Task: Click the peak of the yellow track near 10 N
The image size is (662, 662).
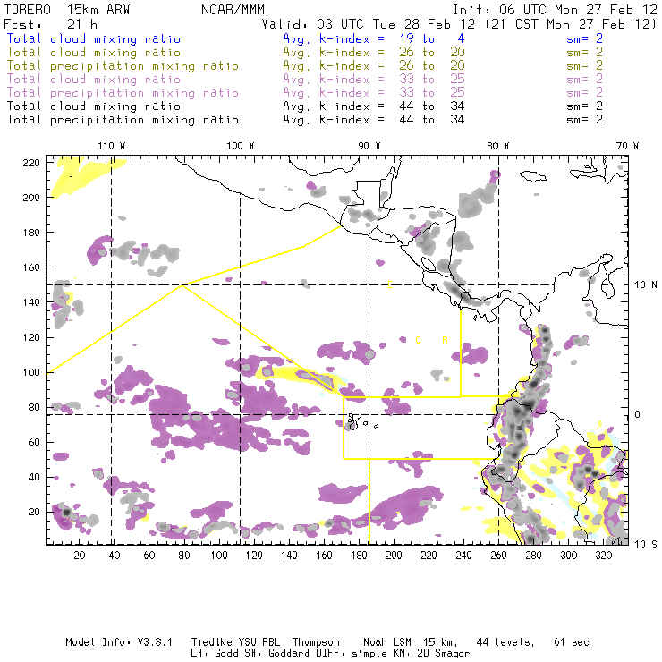Action: [182, 286]
